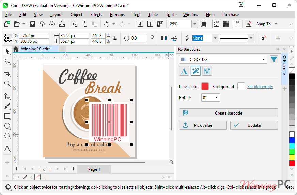Open the Rotate 0° dropdown

tap(210, 97)
